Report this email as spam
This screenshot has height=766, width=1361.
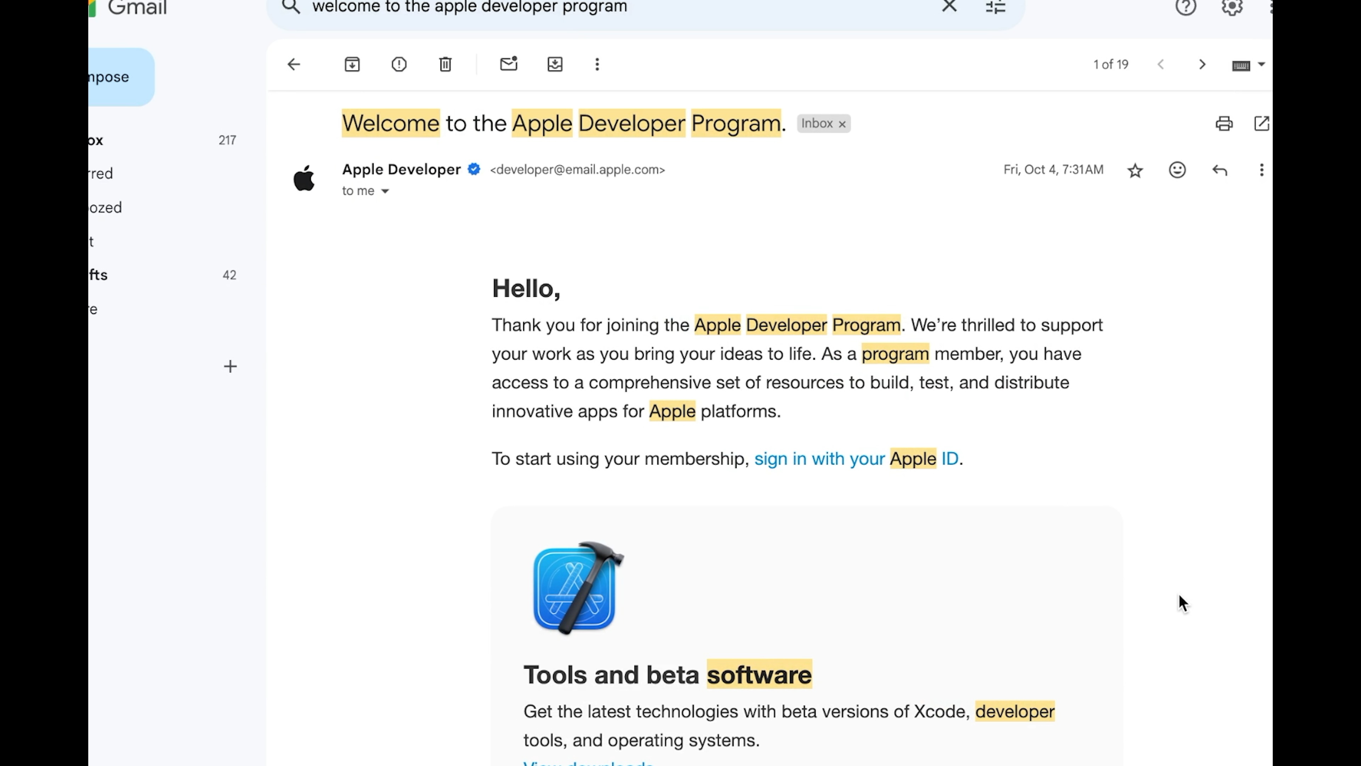[399, 65]
